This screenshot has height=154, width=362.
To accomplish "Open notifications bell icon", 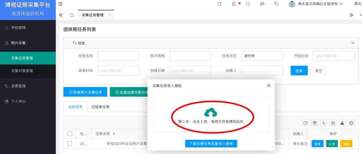I will click(234, 4).
